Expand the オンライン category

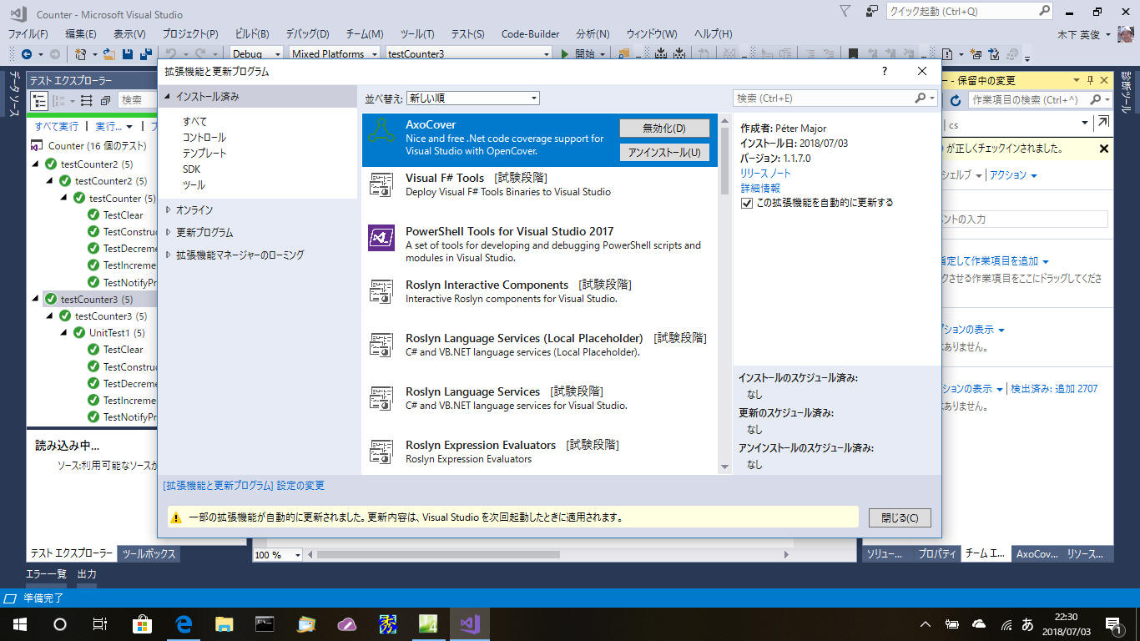coord(168,210)
